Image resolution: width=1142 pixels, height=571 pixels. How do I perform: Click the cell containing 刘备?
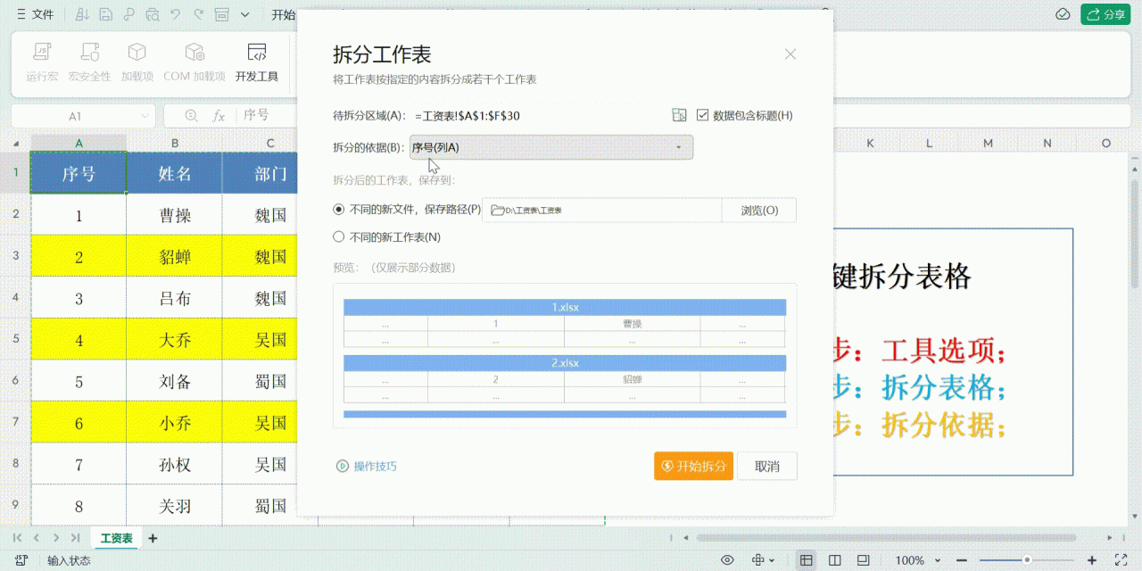[x=174, y=381]
